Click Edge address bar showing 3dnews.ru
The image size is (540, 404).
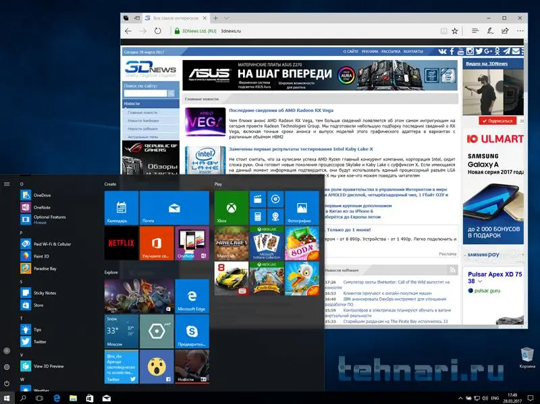[305, 31]
